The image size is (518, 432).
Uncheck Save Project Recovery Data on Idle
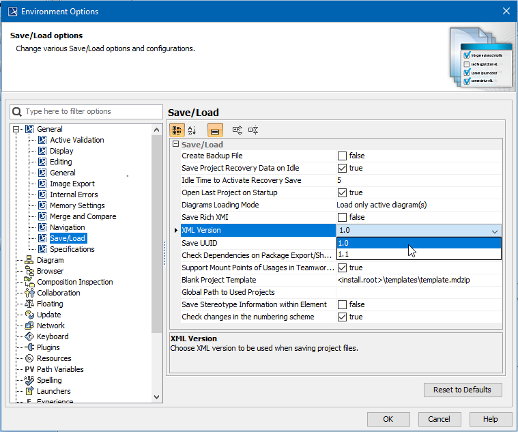342,169
